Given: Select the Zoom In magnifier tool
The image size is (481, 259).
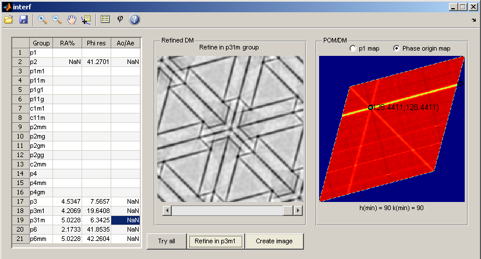Looking at the screenshot, I should pyautogui.click(x=43, y=20).
